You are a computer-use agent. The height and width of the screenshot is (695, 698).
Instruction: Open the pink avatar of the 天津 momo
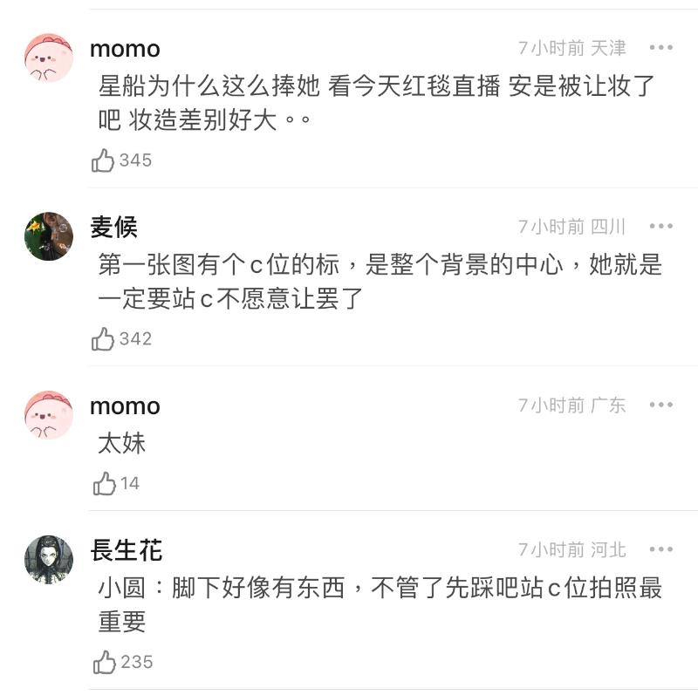point(48,58)
